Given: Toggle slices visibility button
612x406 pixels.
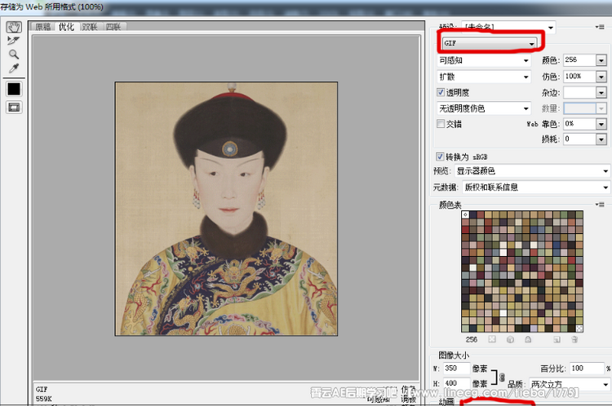Looking at the screenshot, I should [x=14, y=108].
